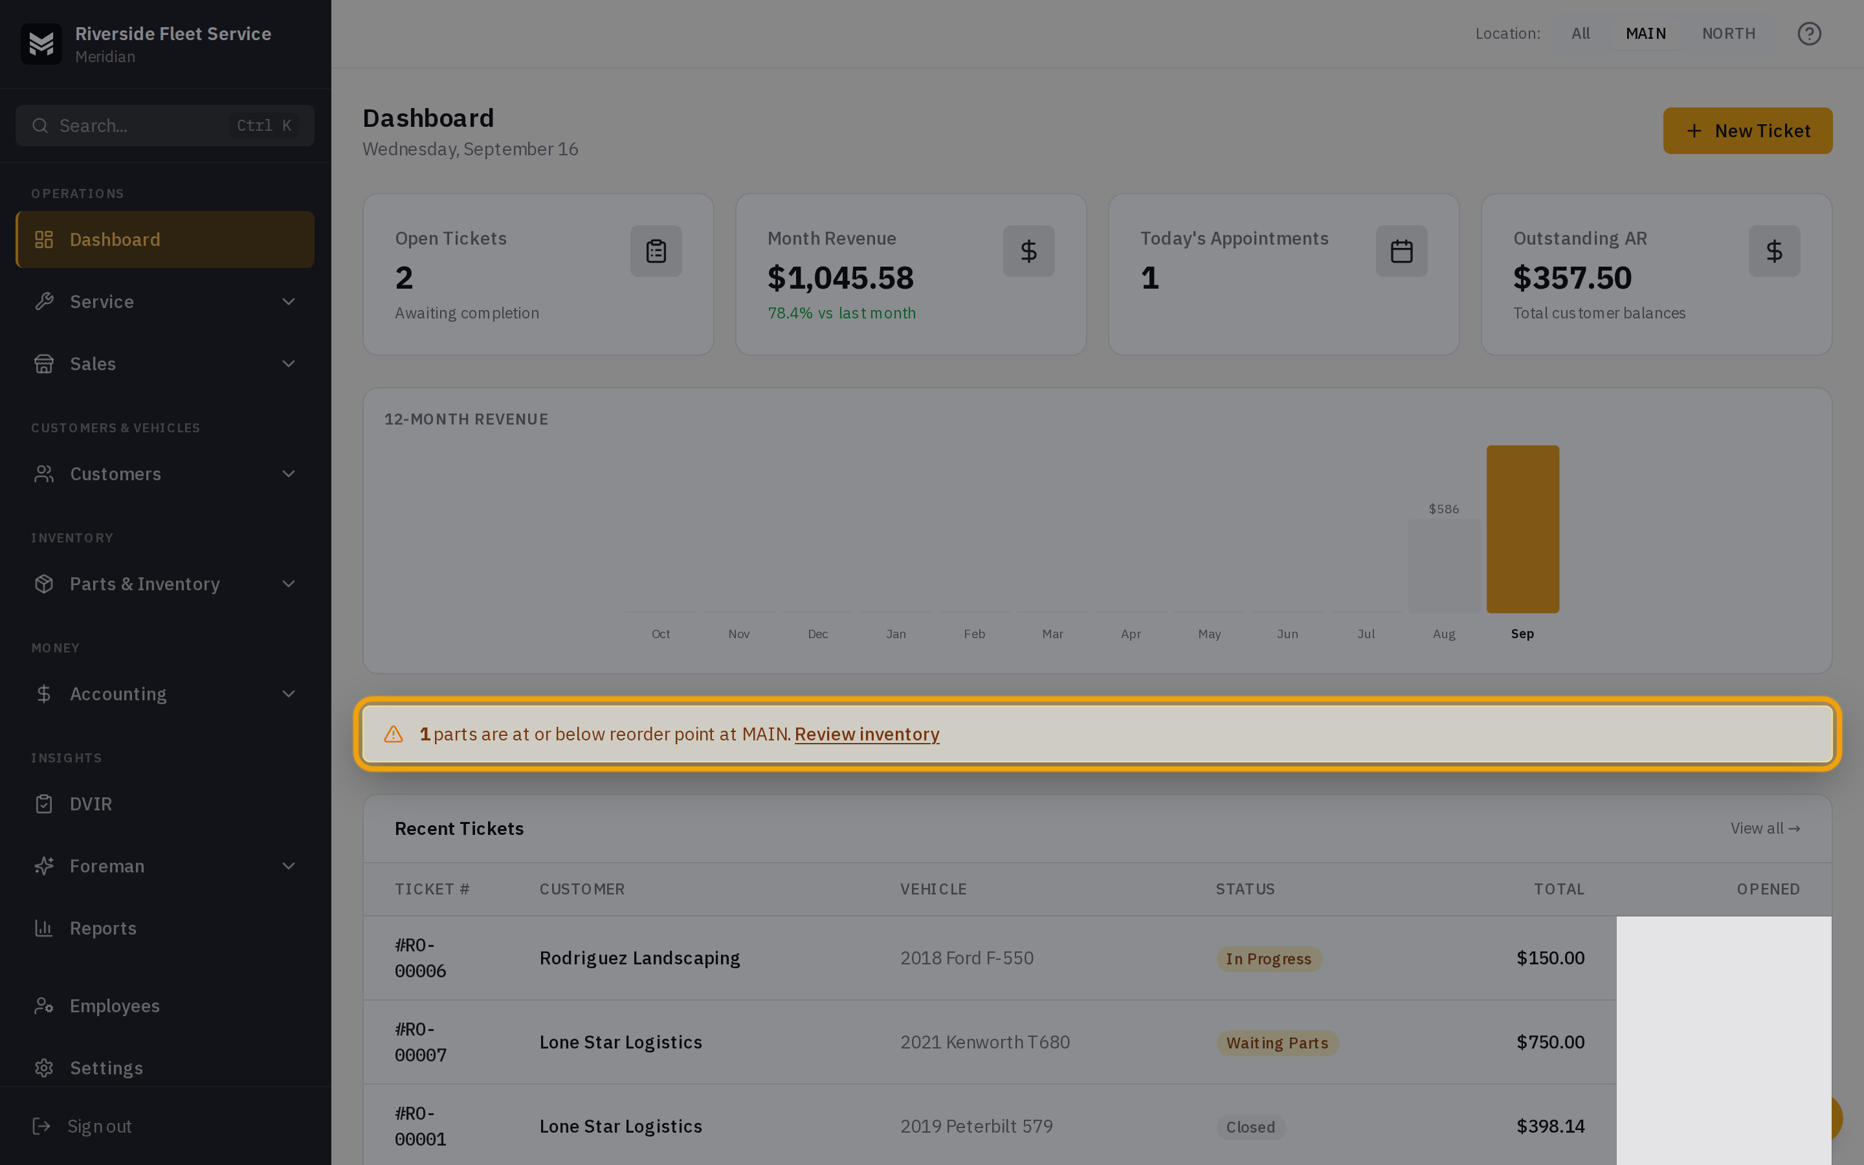This screenshot has height=1165, width=1864.
Task: Click the $750.00 ticket total
Action: [1549, 1043]
